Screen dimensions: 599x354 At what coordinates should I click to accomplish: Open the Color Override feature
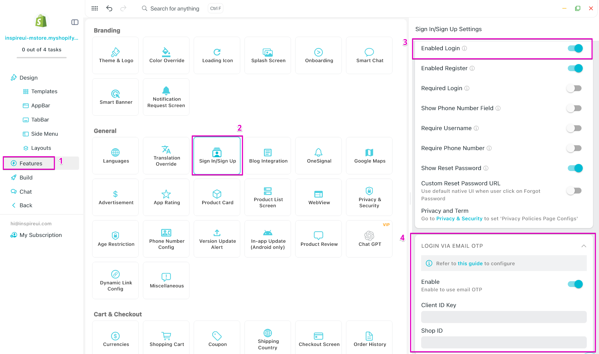click(x=166, y=55)
